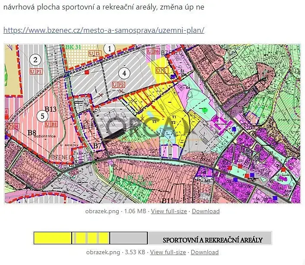Click the gray legend swatch
Screen dimensions: 305x265
(x=128, y=238)
